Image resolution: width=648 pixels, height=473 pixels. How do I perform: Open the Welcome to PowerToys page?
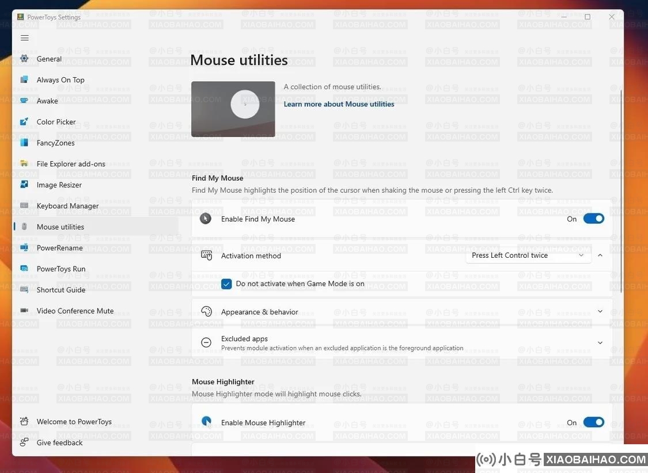coord(96,421)
